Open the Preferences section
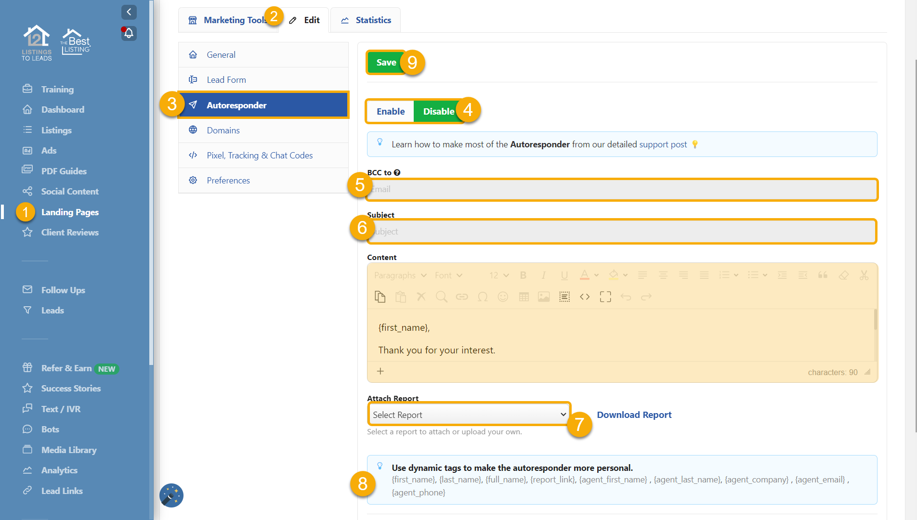Viewport: 917px width, 520px height. 228,180
